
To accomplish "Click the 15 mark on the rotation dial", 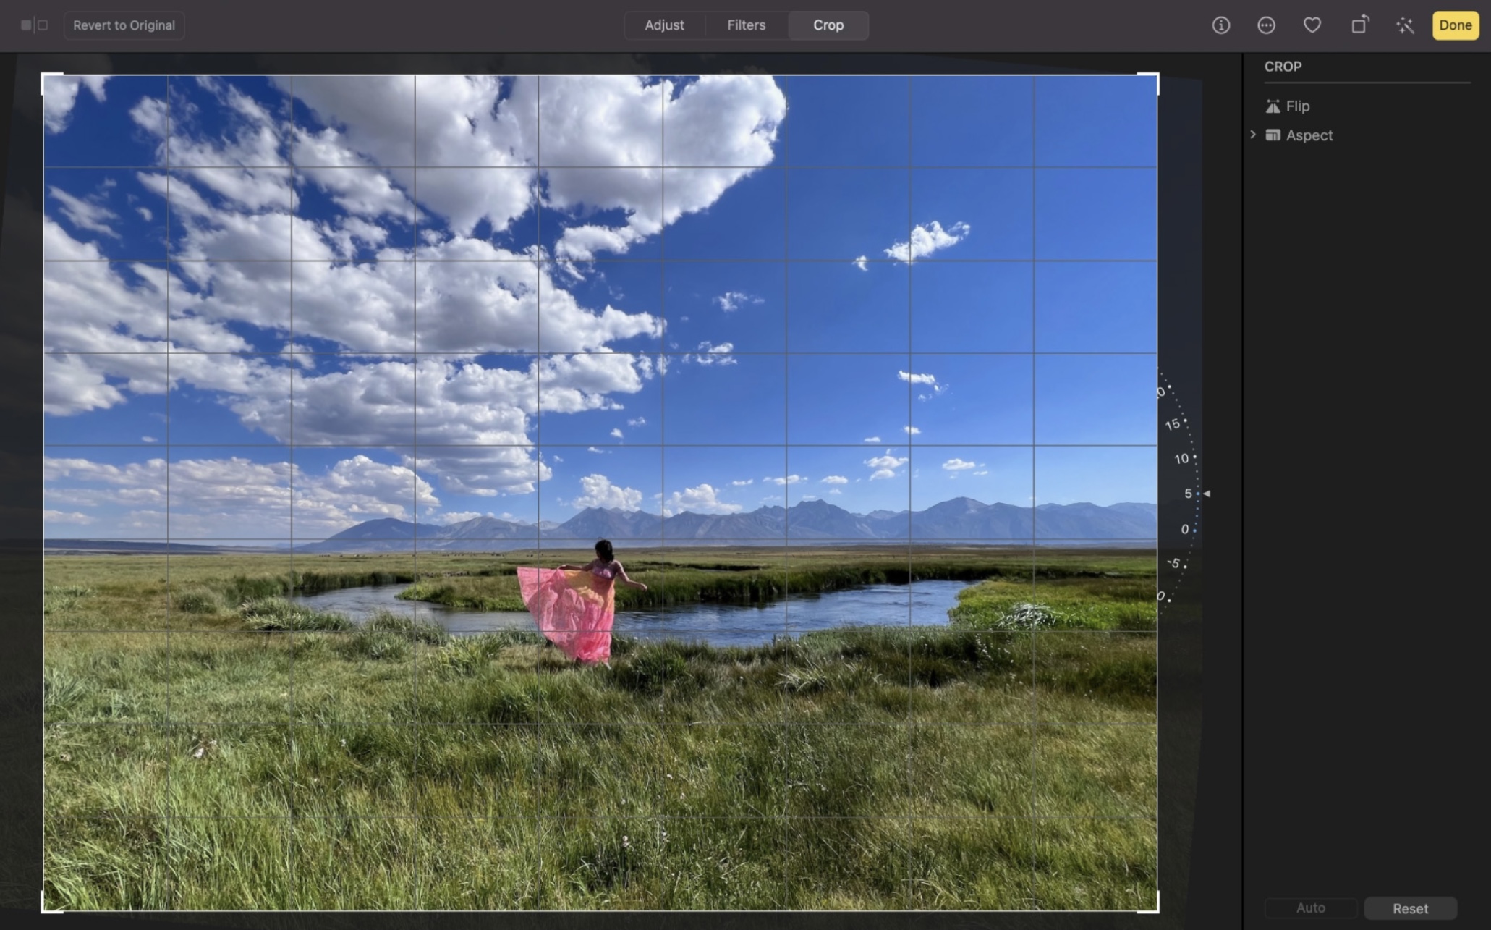I will [x=1173, y=424].
